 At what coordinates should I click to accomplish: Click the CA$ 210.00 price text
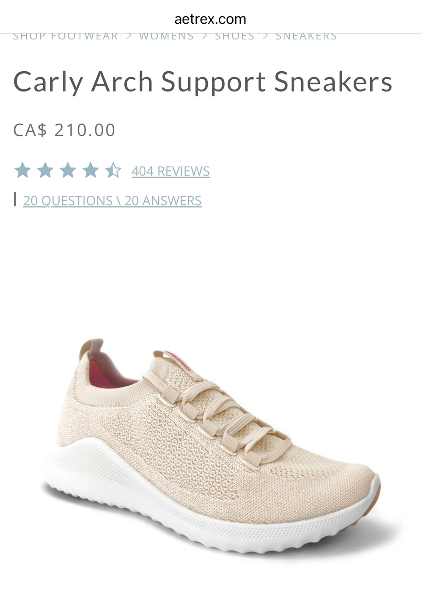point(64,130)
